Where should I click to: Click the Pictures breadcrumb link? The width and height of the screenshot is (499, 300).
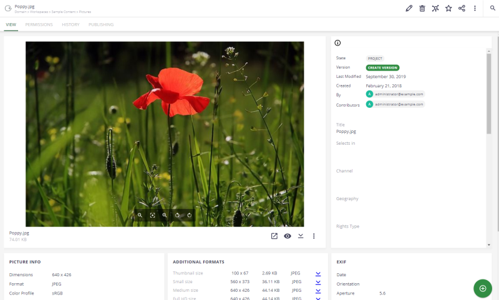coord(85,12)
